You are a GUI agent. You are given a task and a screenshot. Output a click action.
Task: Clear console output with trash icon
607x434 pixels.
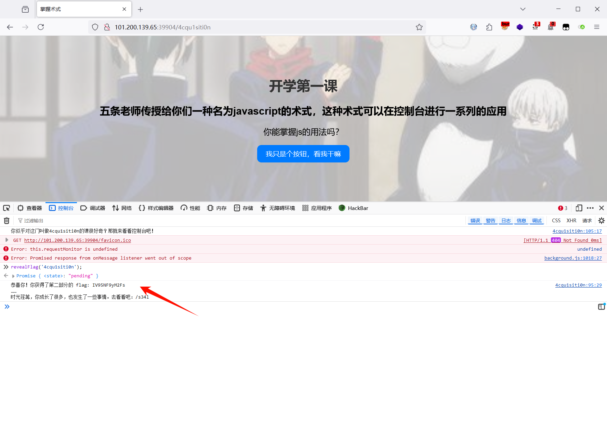click(6, 221)
